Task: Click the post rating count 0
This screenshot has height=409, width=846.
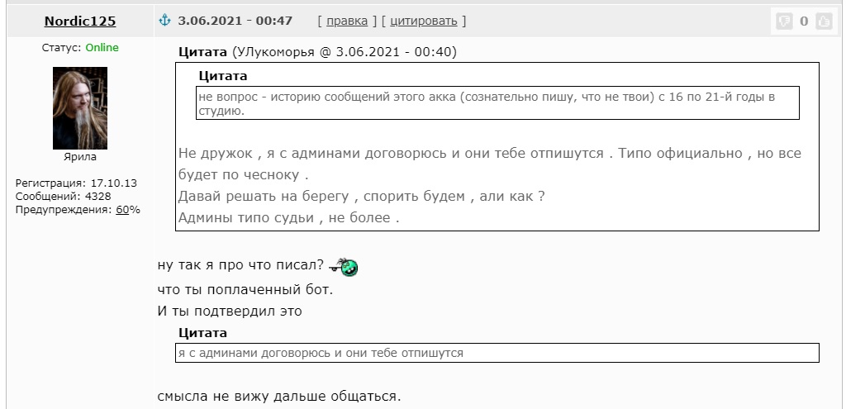Action: coord(804,21)
